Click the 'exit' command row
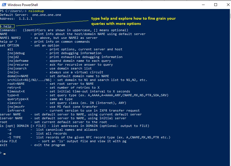The width and height of the screenshot is (231, 166). pos(33,145)
